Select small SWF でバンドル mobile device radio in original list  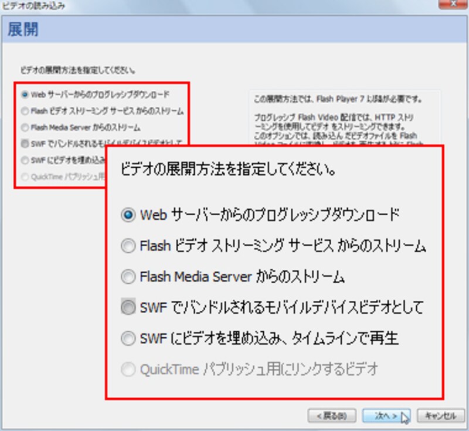(x=25, y=144)
